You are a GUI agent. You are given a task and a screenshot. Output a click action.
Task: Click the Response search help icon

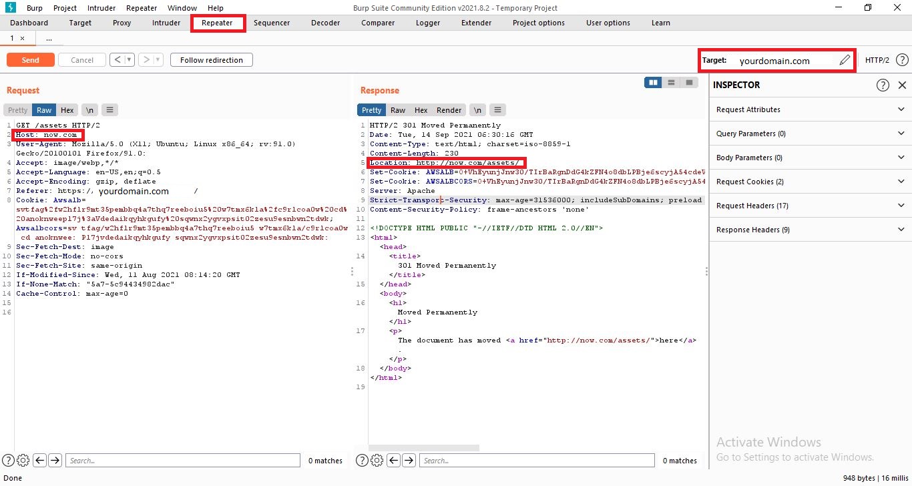point(363,460)
